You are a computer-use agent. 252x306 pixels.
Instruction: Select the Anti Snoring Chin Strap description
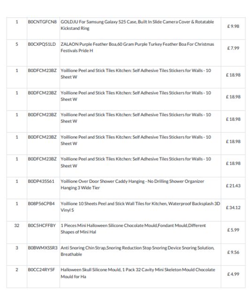(137, 251)
